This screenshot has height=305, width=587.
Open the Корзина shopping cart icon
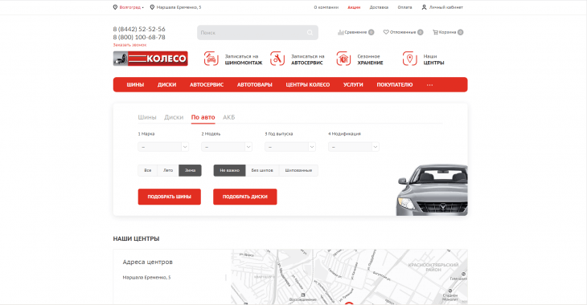click(435, 32)
